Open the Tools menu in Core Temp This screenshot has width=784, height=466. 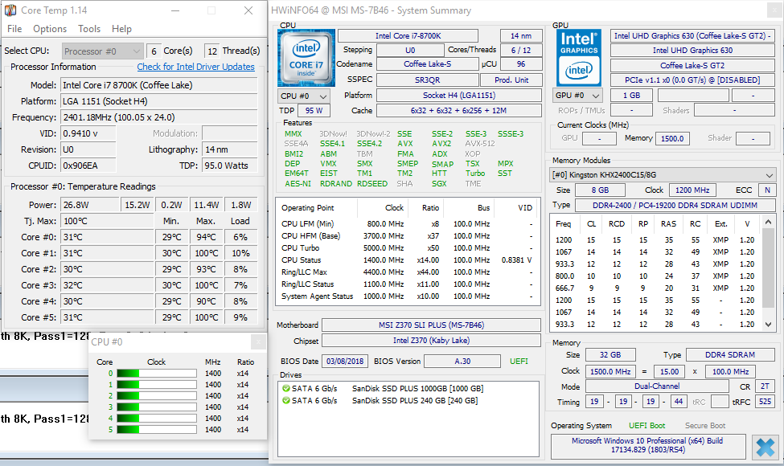click(x=89, y=28)
